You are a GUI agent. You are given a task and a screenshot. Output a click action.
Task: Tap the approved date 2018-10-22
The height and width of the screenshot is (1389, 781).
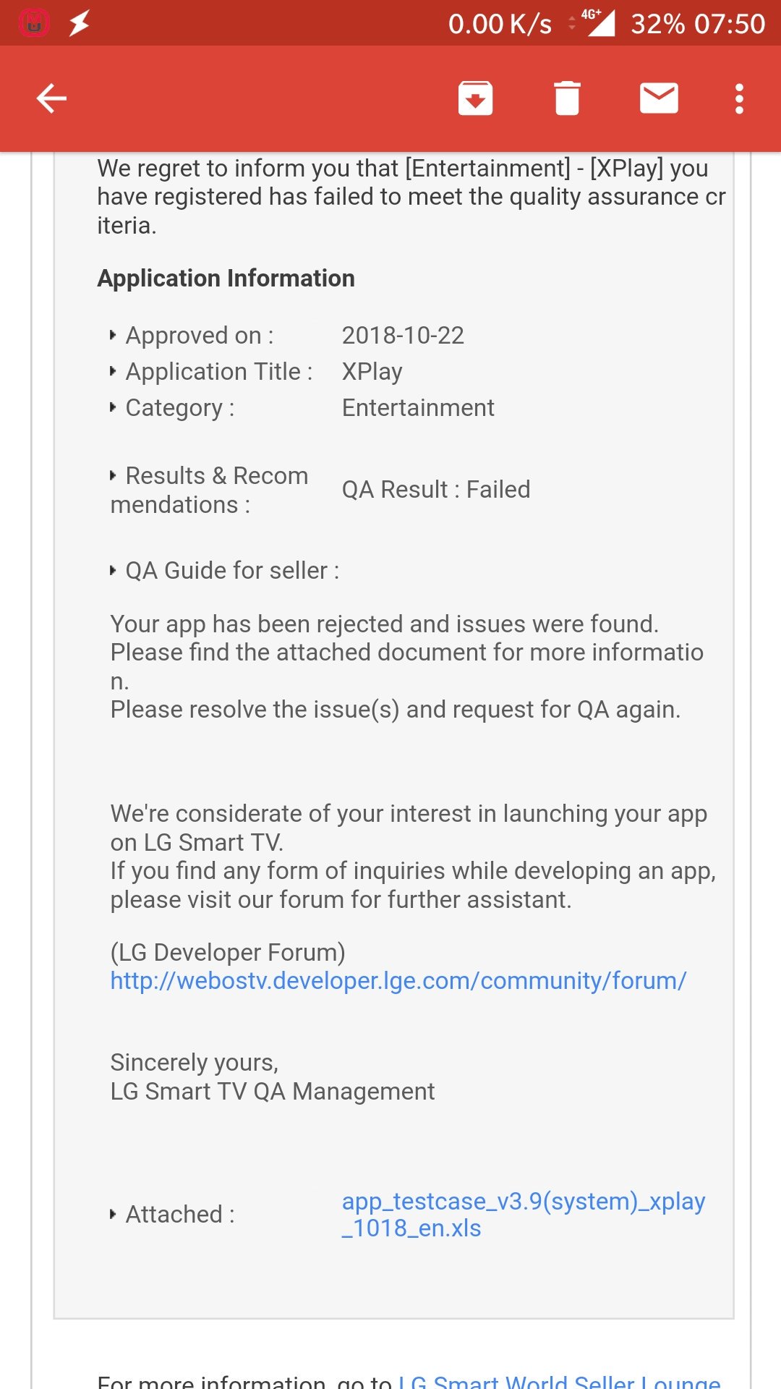[403, 336]
